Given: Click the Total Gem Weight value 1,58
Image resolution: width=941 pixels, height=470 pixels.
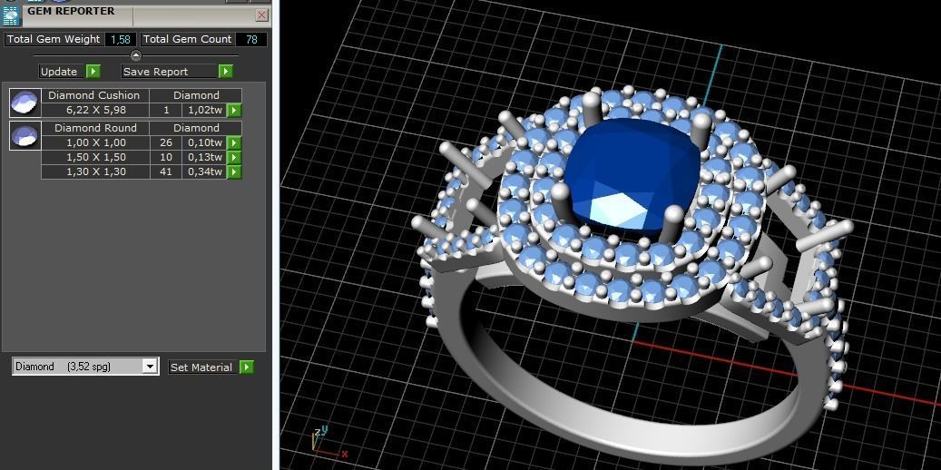Looking at the screenshot, I should point(121,39).
